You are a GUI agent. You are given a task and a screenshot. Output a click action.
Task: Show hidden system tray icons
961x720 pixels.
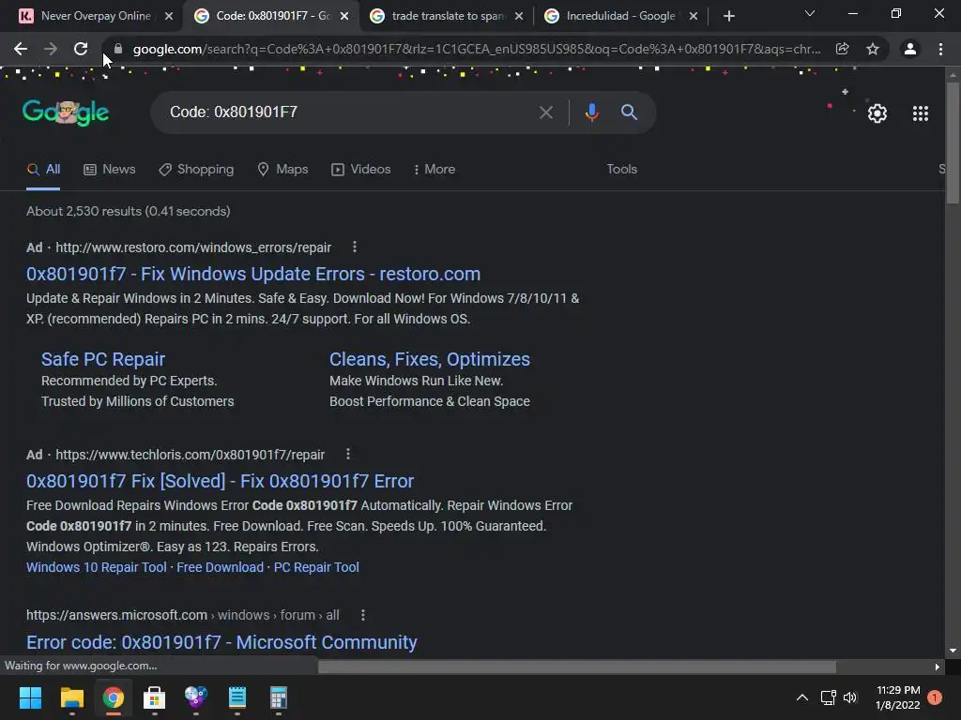click(x=801, y=697)
